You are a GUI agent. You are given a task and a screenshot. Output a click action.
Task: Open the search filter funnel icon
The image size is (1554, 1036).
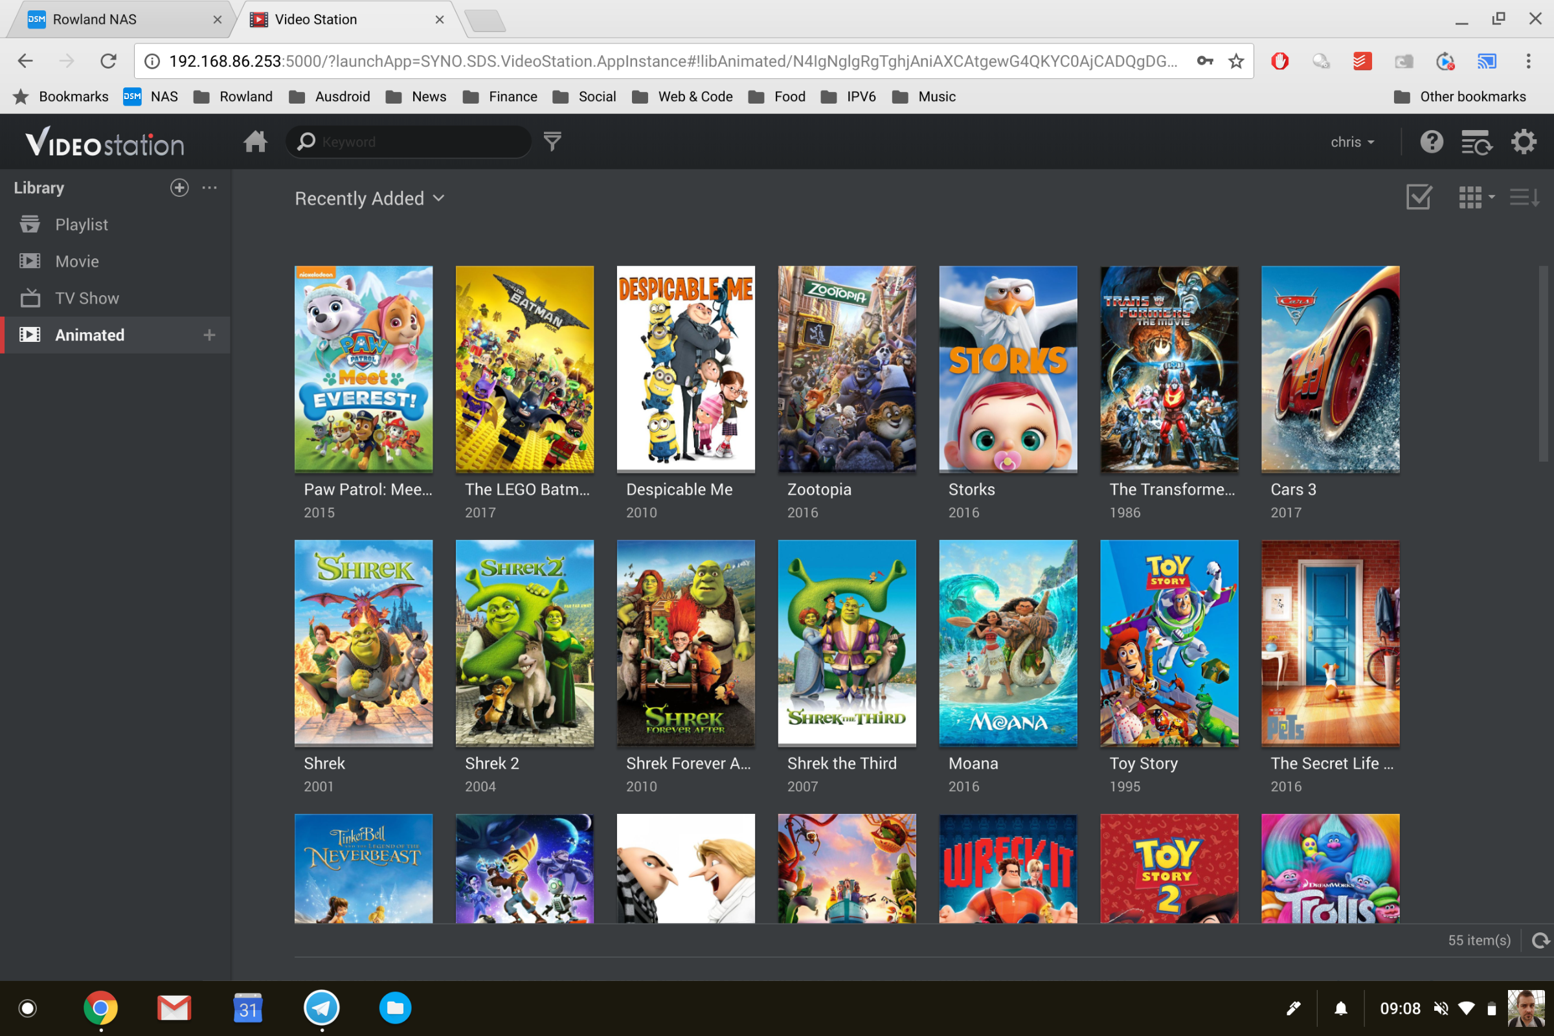point(552,141)
